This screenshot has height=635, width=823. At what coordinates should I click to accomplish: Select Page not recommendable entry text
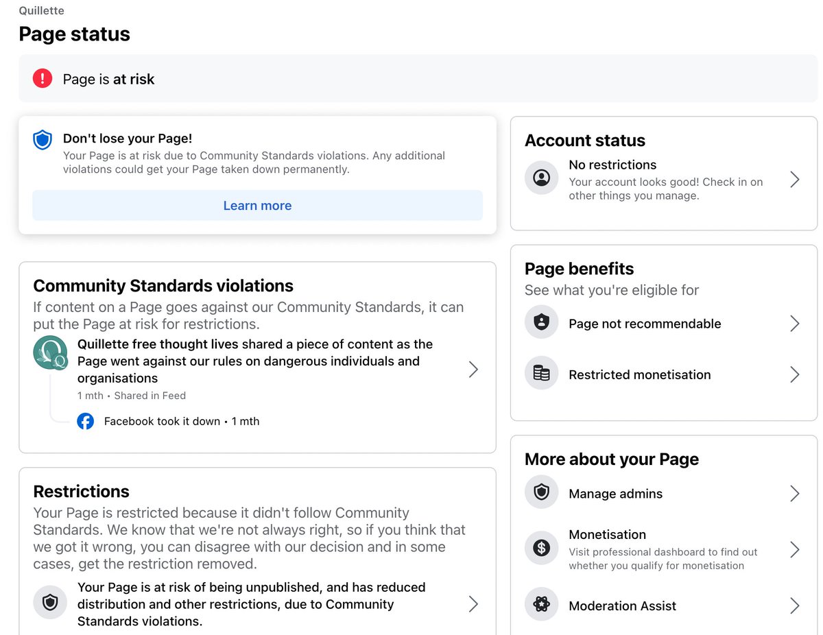[x=645, y=324]
